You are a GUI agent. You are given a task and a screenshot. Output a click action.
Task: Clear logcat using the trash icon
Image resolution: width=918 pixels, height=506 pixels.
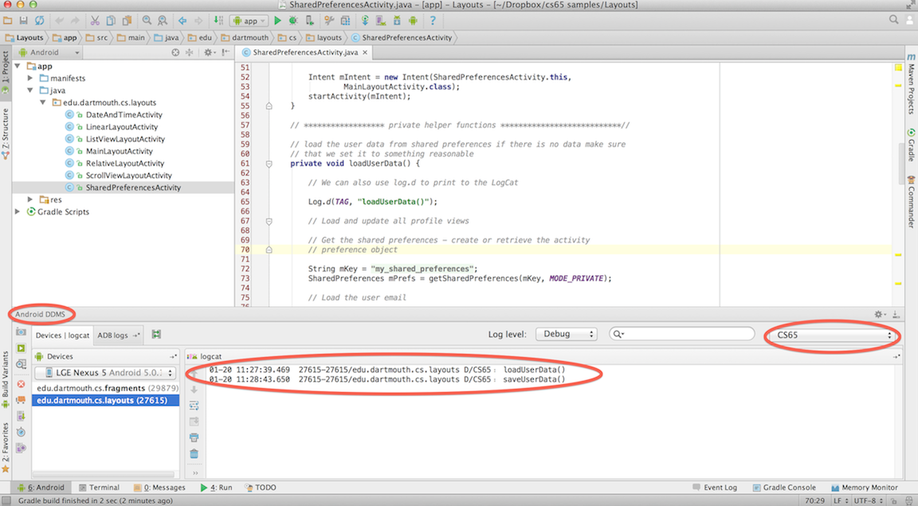pos(194,453)
